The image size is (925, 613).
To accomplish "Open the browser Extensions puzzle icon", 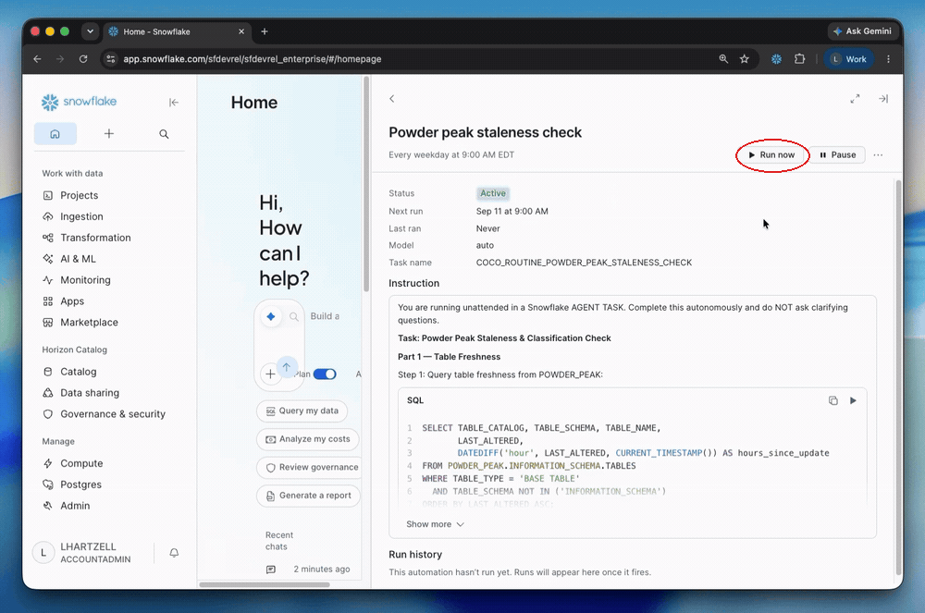I will [800, 59].
